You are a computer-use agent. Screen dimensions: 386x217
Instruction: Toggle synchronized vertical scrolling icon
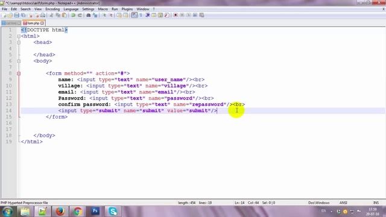119,15
